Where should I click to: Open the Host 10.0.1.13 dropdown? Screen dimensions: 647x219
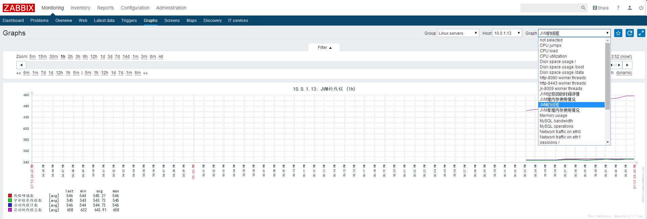click(507, 33)
